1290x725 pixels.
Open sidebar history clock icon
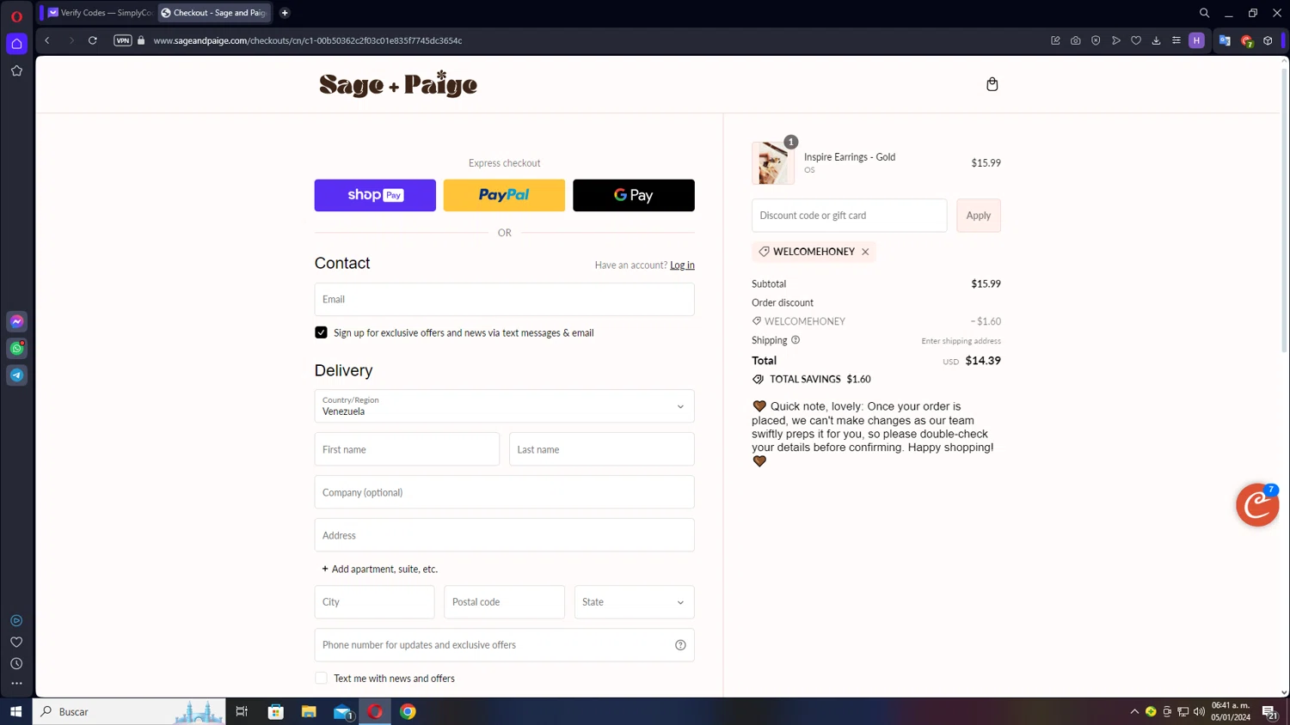tap(16, 663)
